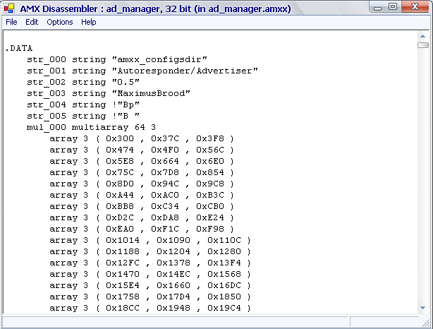Screen dimensions: 433x329
Task: Click the .DATA section header line
Action: pos(19,49)
